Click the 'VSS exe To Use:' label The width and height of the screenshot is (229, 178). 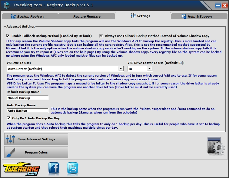19,63
